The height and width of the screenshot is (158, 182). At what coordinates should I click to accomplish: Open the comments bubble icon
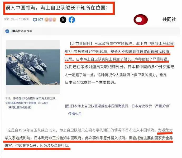click(x=35, y=20)
